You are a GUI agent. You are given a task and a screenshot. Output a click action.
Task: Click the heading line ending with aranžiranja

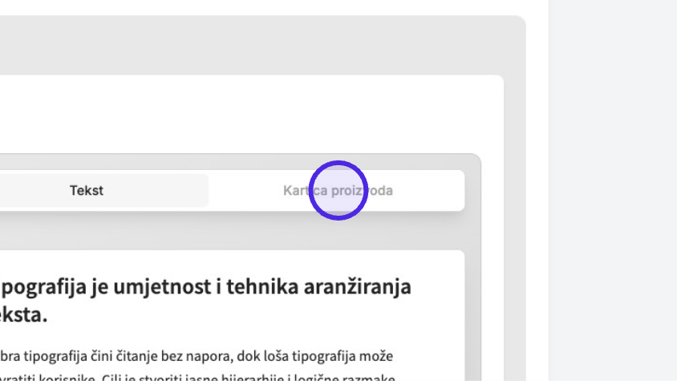coord(205,287)
